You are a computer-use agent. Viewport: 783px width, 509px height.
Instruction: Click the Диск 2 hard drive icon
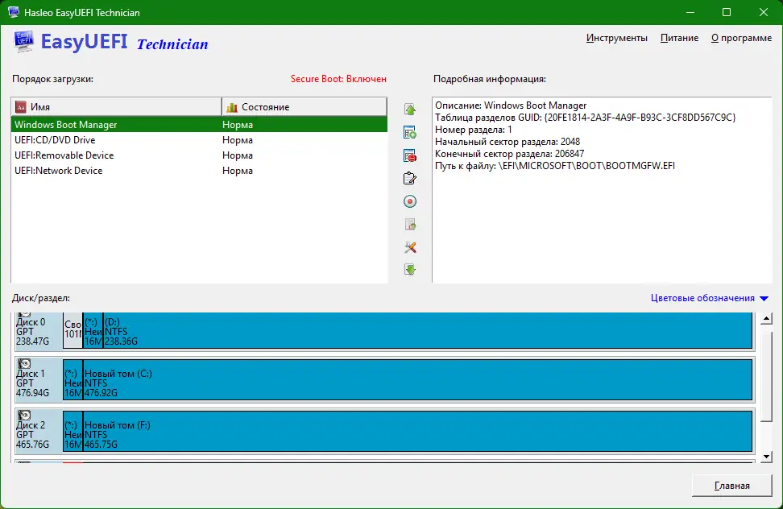24,416
